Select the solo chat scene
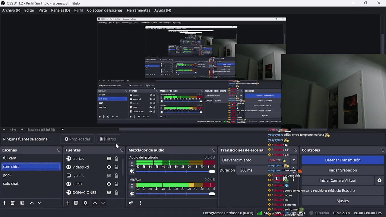 click(31, 183)
